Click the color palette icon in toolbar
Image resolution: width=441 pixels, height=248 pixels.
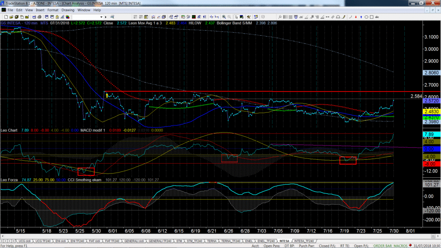pyautogui.click(x=68, y=17)
